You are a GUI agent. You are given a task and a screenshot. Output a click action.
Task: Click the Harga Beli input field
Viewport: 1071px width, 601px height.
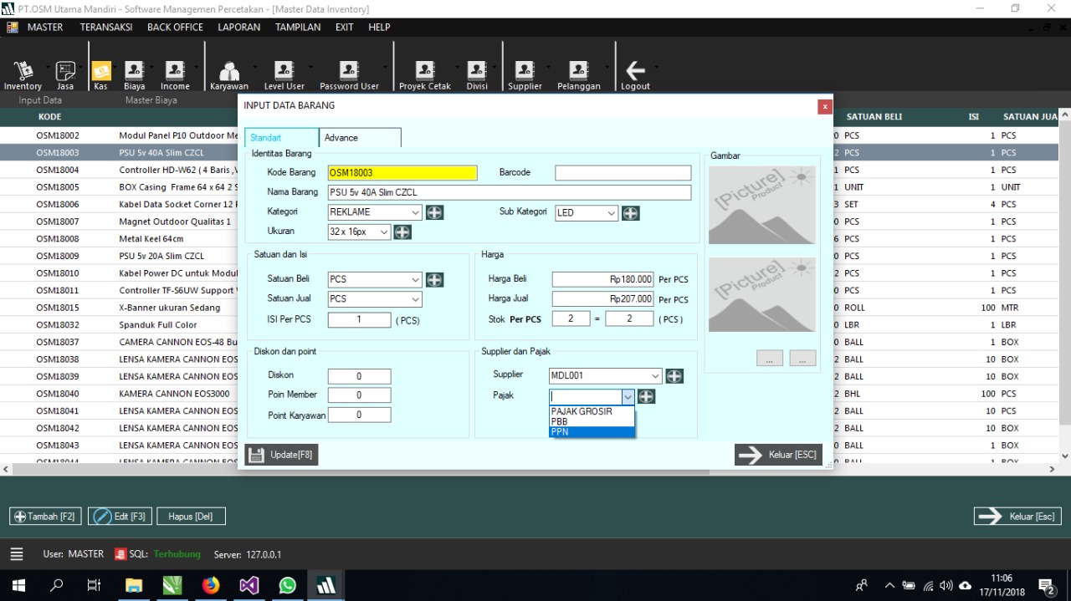[x=603, y=279]
